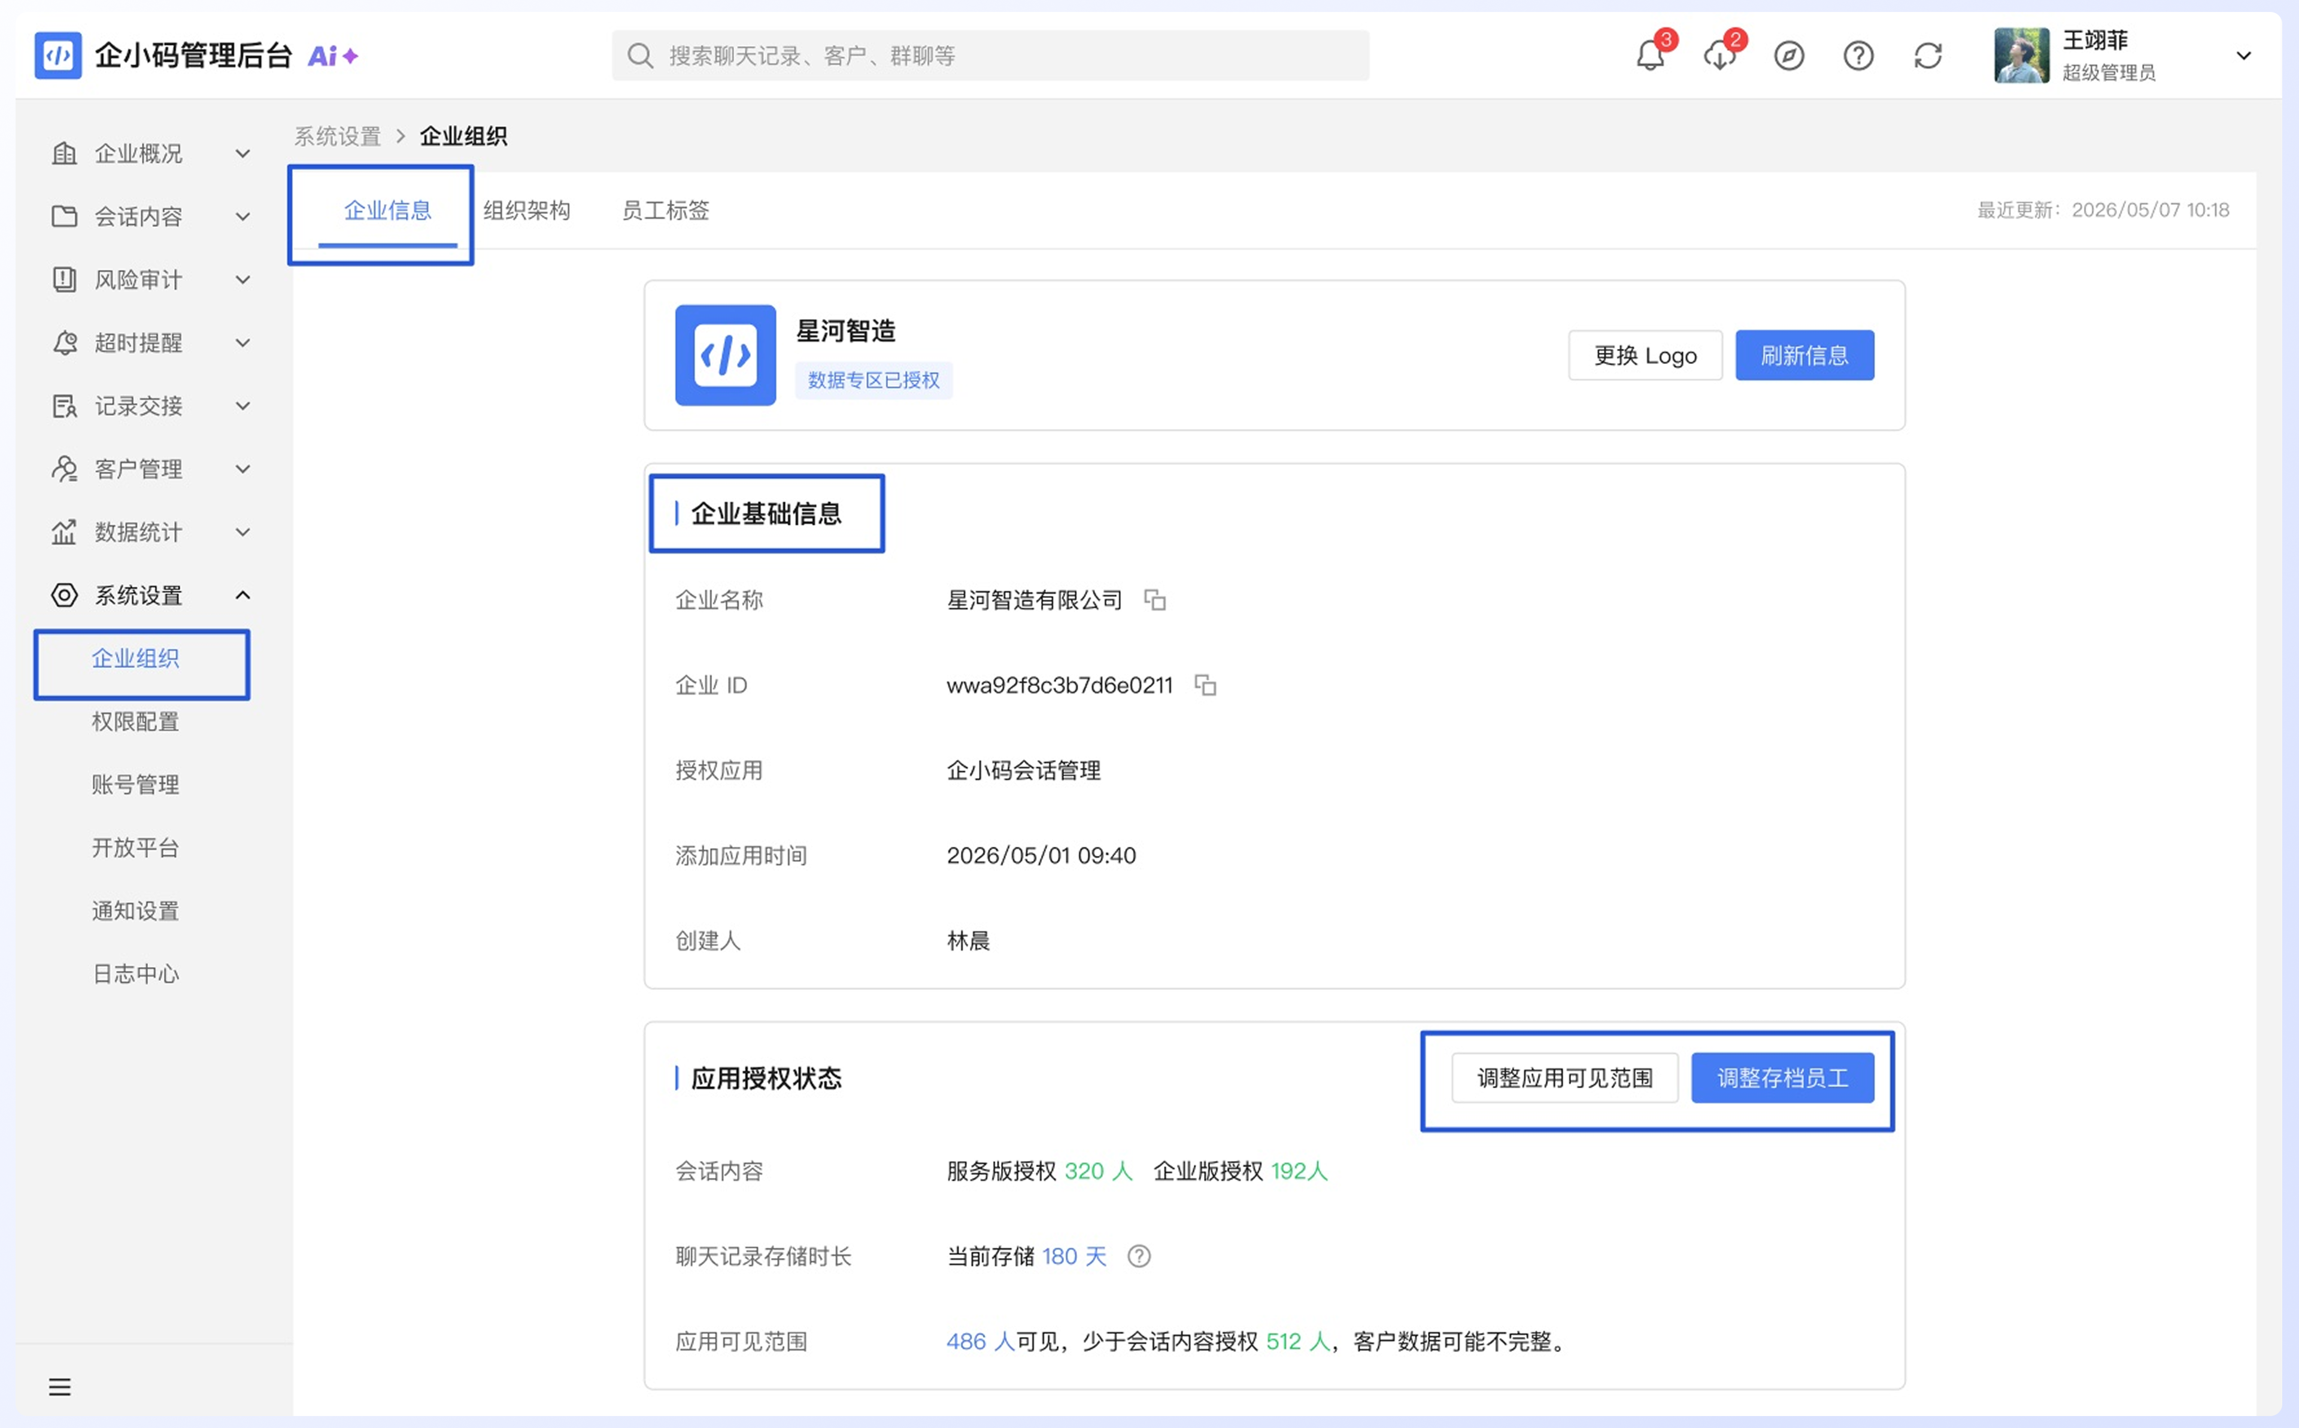Expand the 记录交接 menu
Screen dimensions: 2299x1428
(x=152, y=406)
